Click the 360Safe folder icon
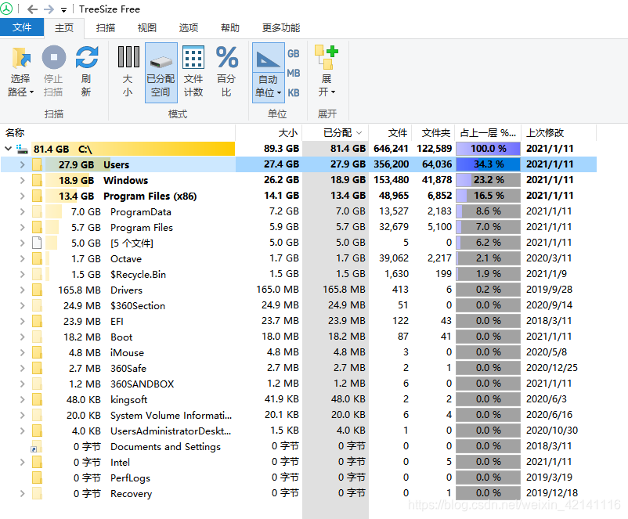Screen dimensions: 628x519 38,368
